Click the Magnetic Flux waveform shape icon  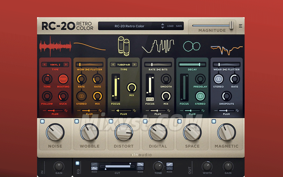(237, 111)
